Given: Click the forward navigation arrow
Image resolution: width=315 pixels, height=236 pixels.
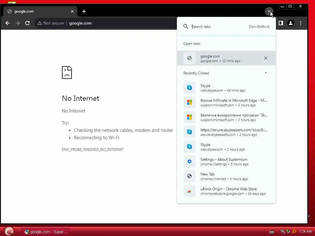Looking at the screenshot, I should pyautogui.click(x=18, y=23).
